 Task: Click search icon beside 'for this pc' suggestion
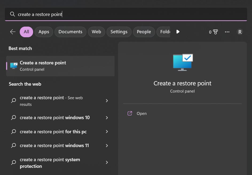14,132
